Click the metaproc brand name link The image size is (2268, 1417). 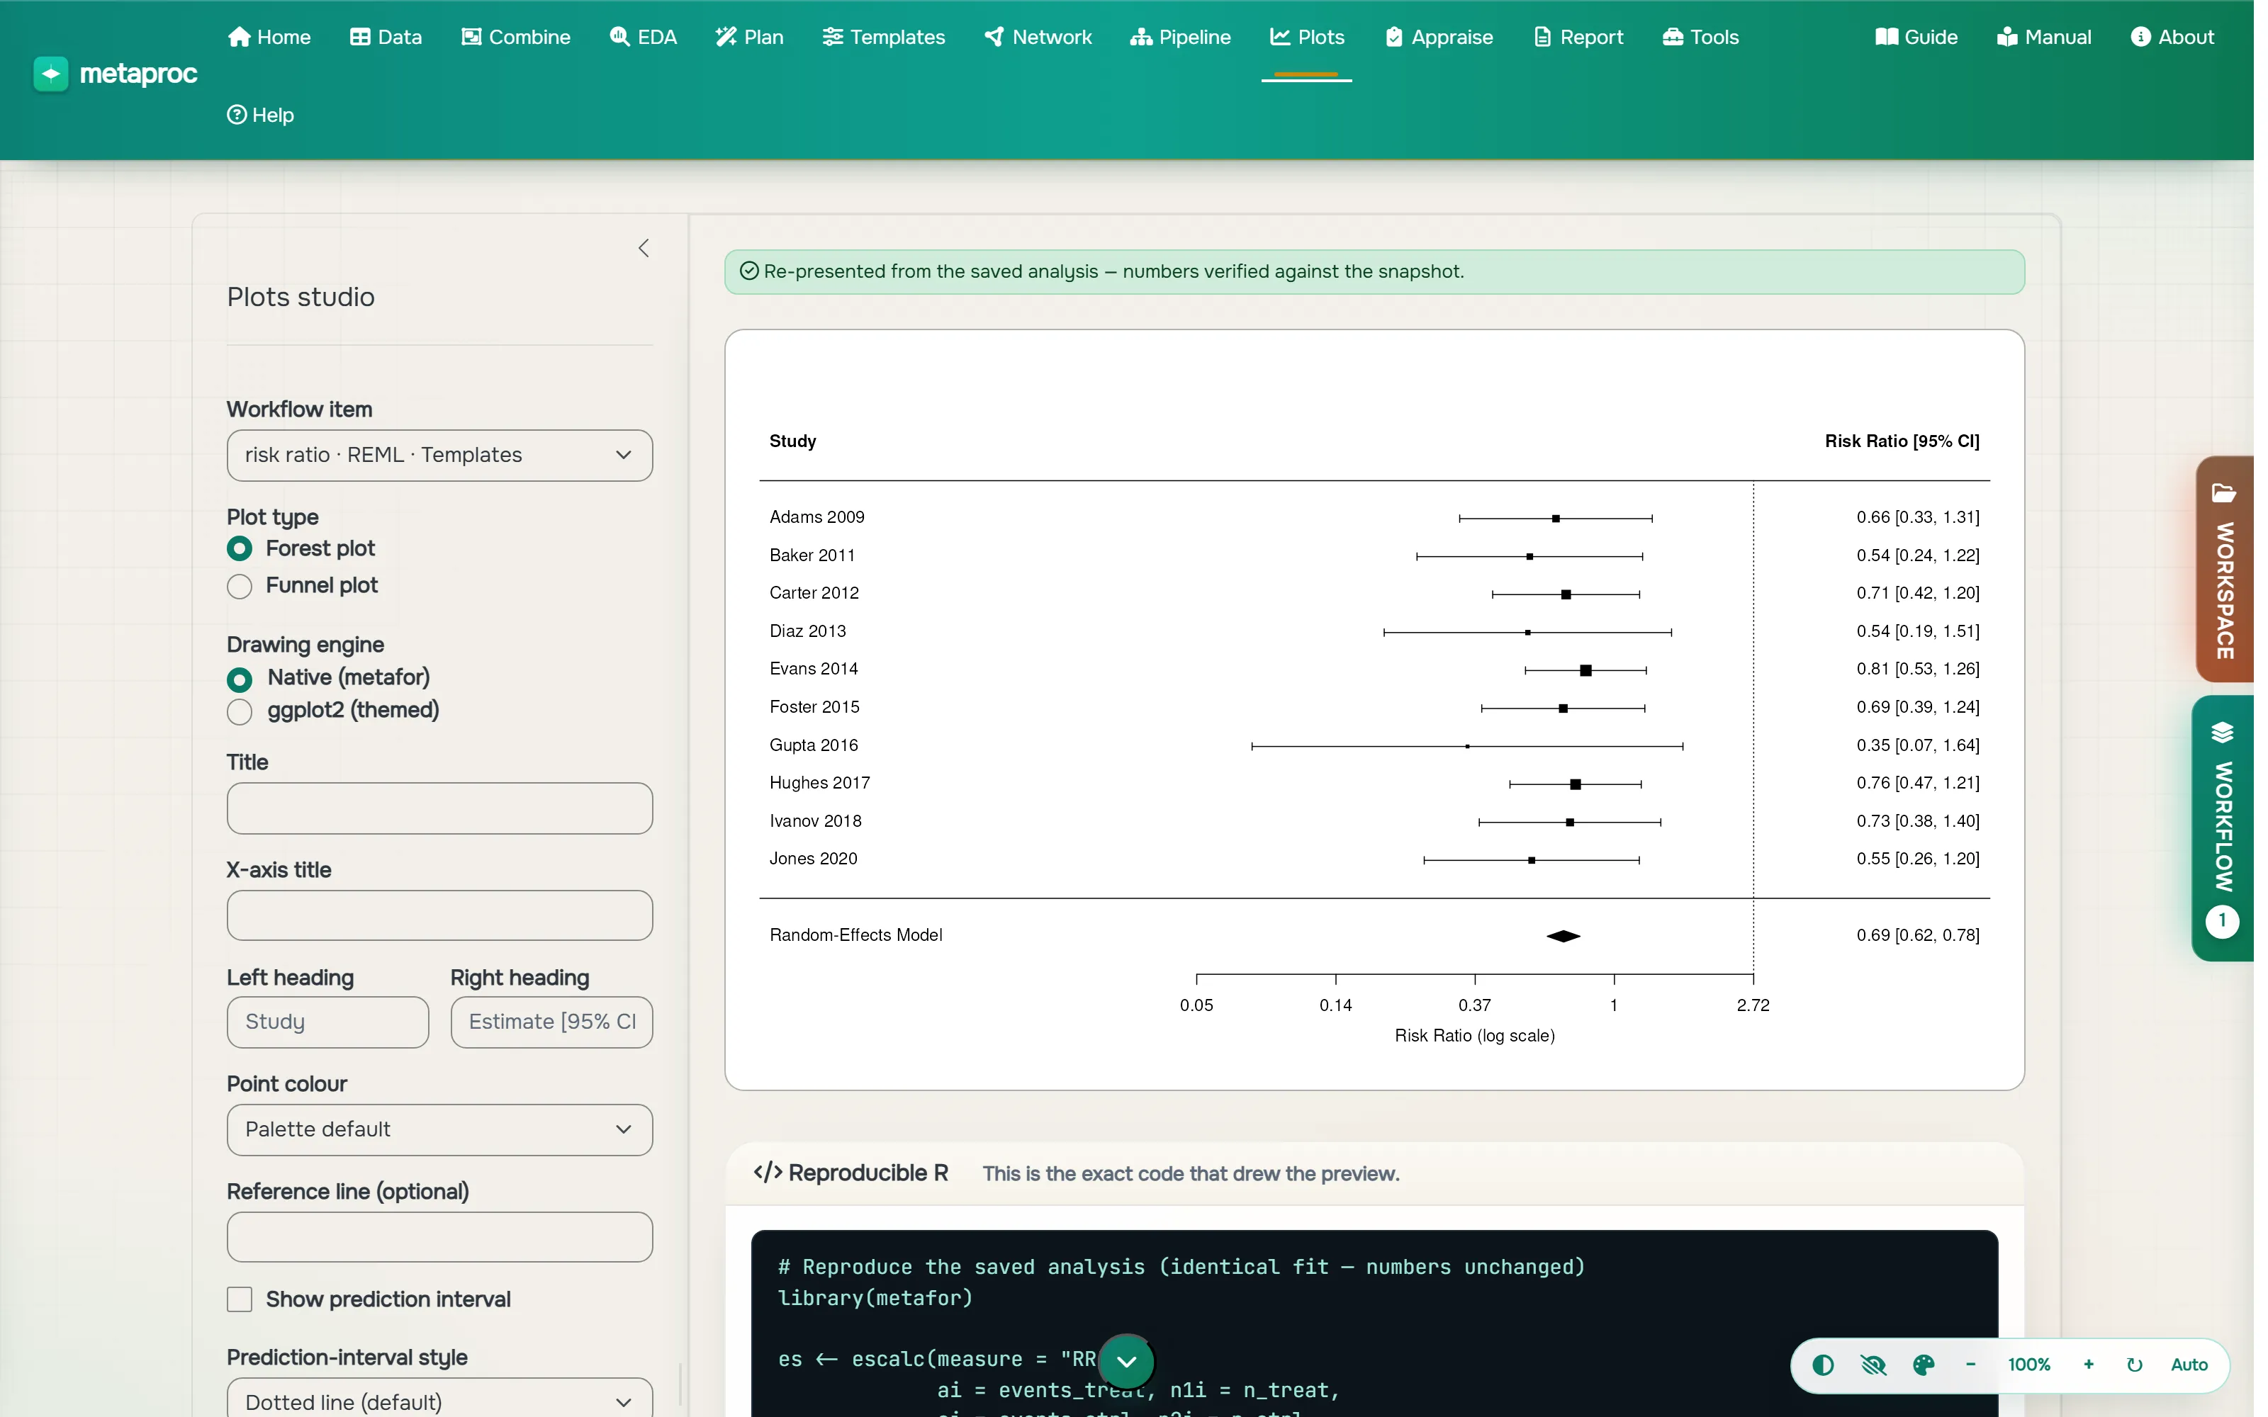pyautogui.click(x=139, y=73)
